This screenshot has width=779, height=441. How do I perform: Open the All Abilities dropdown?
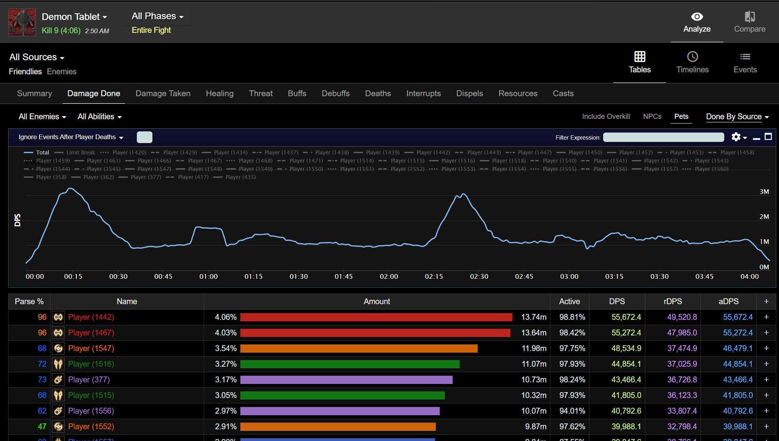point(100,117)
